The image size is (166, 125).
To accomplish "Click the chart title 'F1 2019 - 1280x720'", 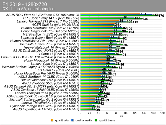I will [25, 4].
